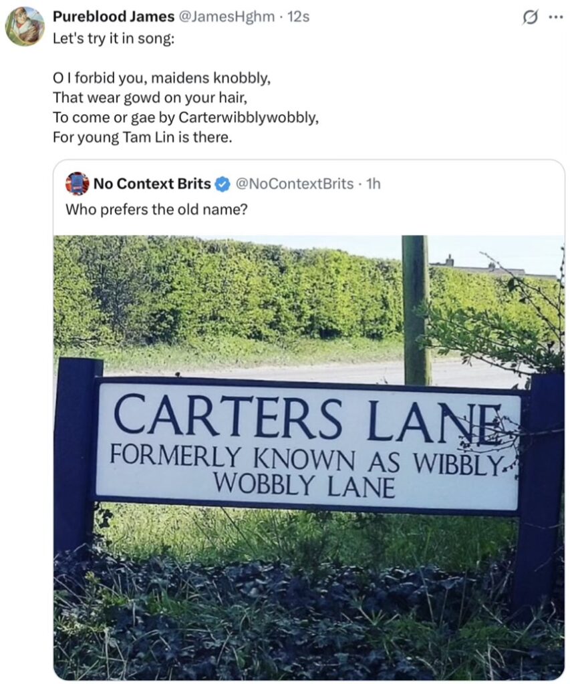The image size is (570, 684).
Task: Click the line mentioning Carterwibblywobbly
Action: coord(185,118)
